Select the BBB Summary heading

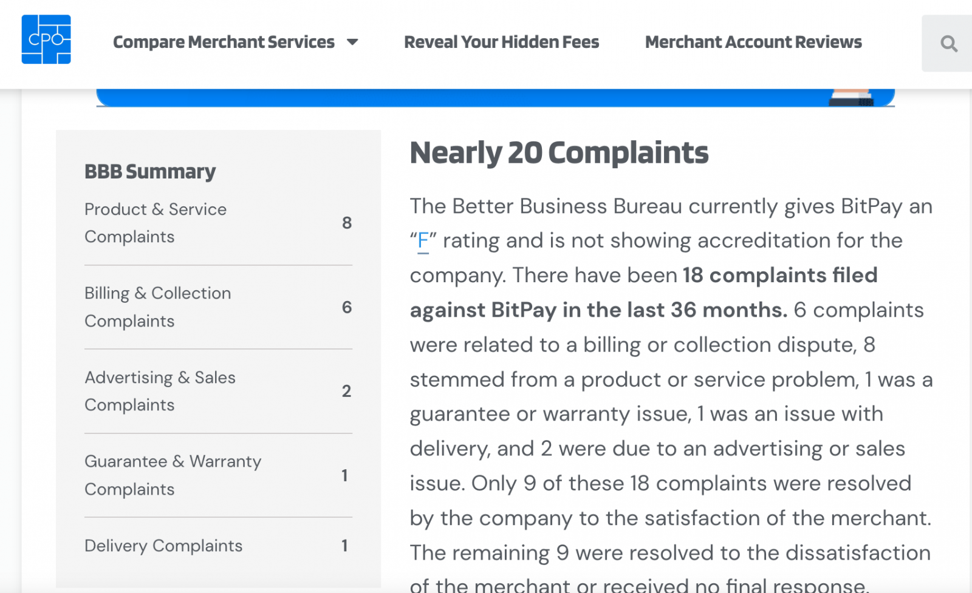[150, 172]
